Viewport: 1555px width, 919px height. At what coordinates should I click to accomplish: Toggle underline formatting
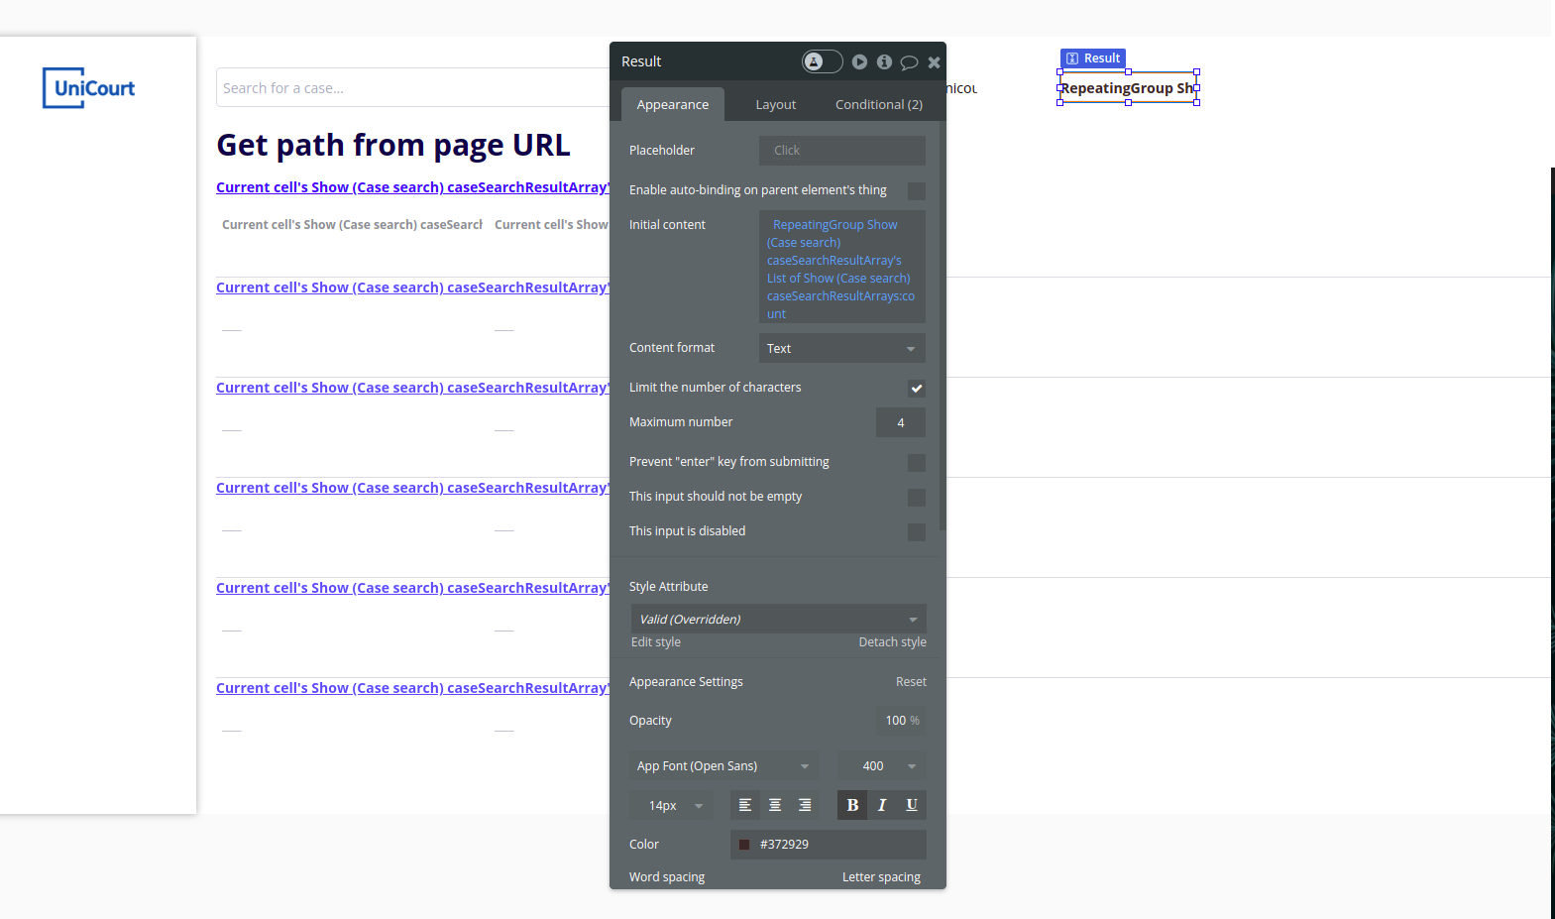point(912,805)
